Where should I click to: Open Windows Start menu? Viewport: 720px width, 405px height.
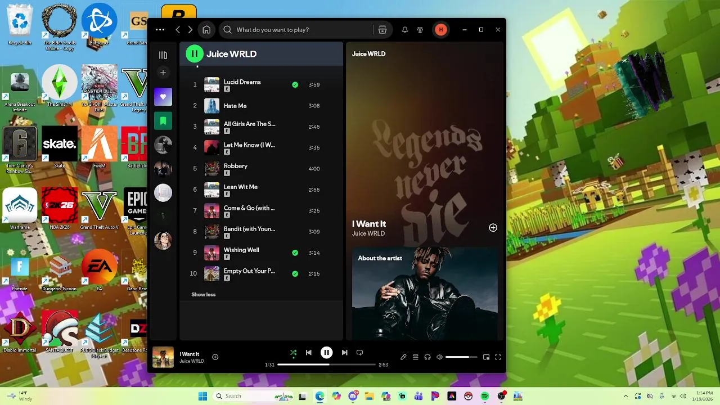tap(203, 396)
